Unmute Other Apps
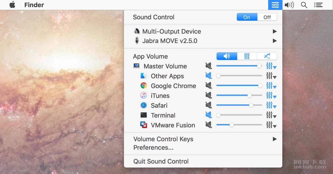The width and height of the screenshot is (333, 174). (208, 76)
